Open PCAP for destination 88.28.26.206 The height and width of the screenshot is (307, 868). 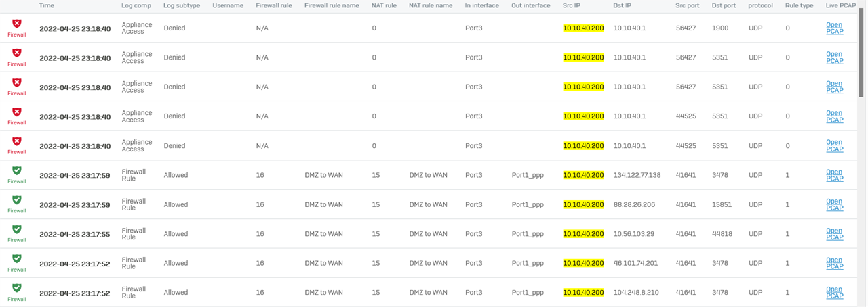(x=834, y=204)
